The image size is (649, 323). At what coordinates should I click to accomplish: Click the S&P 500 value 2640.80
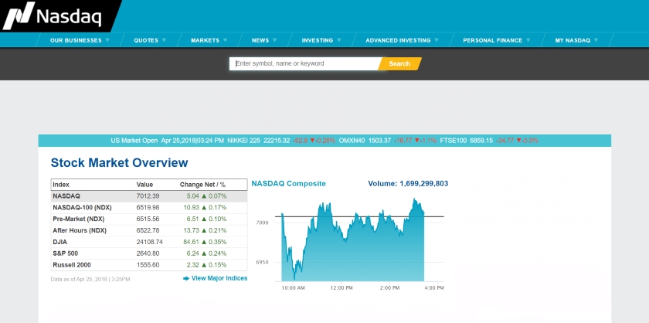[148, 253]
